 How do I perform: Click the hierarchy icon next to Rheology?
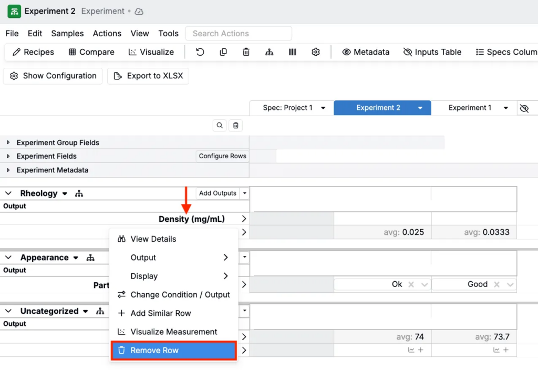[x=79, y=193]
